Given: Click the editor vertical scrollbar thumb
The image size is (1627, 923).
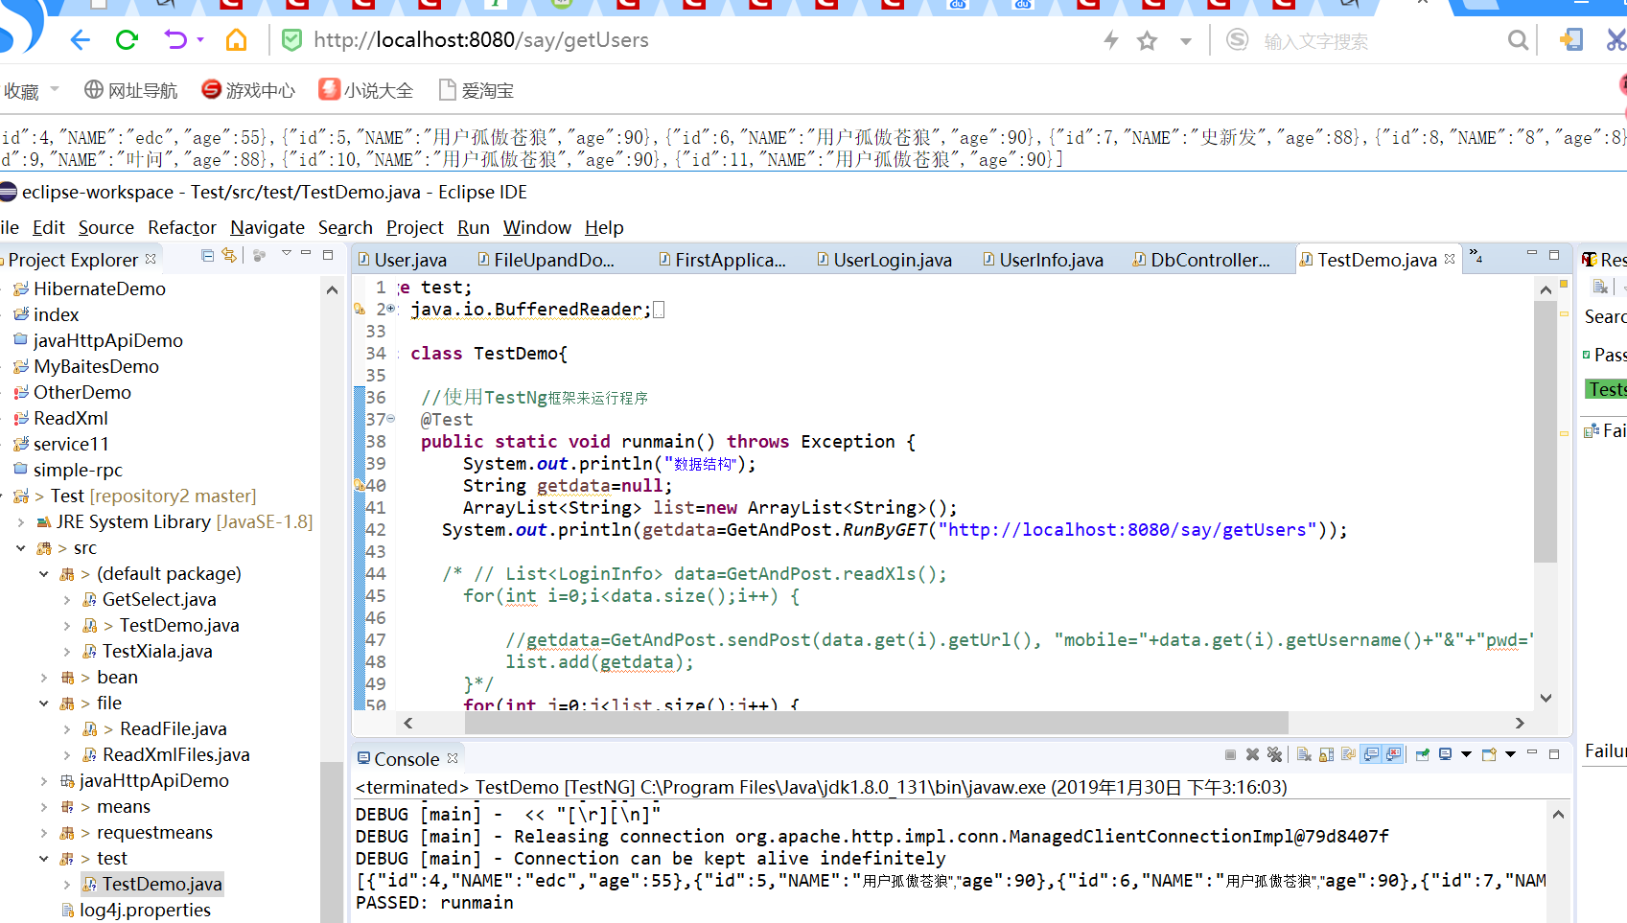Looking at the screenshot, I should pyautogui.click(x=1545, y=431).
